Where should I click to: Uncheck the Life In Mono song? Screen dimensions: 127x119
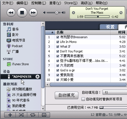point(58,42)
